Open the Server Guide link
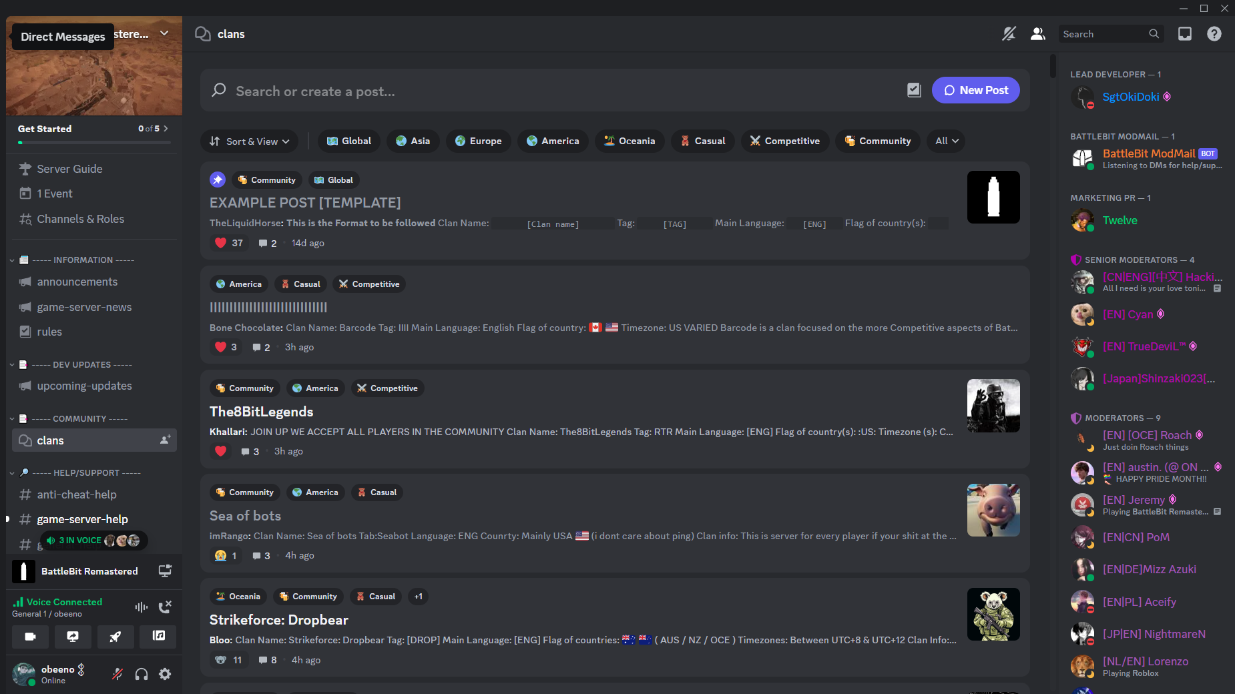 point(69,169)
